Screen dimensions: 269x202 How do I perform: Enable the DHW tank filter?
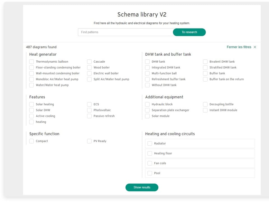[x=147, y=61]
